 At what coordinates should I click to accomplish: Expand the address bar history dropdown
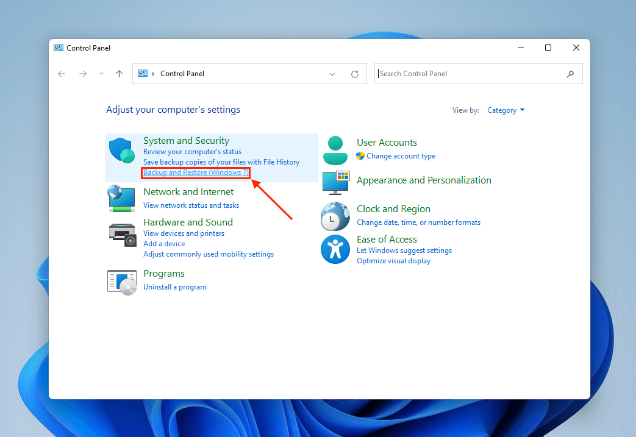pyautogui.click(x=332, y=74)
